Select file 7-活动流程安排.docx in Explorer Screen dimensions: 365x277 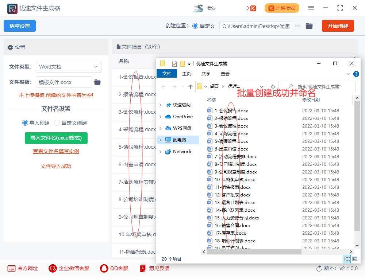click(235, 157)
